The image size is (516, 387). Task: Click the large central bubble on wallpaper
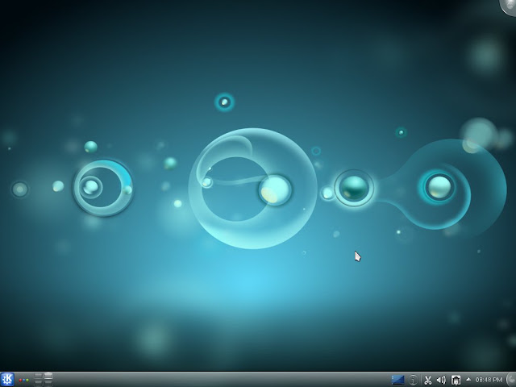(x=252, y=188)
